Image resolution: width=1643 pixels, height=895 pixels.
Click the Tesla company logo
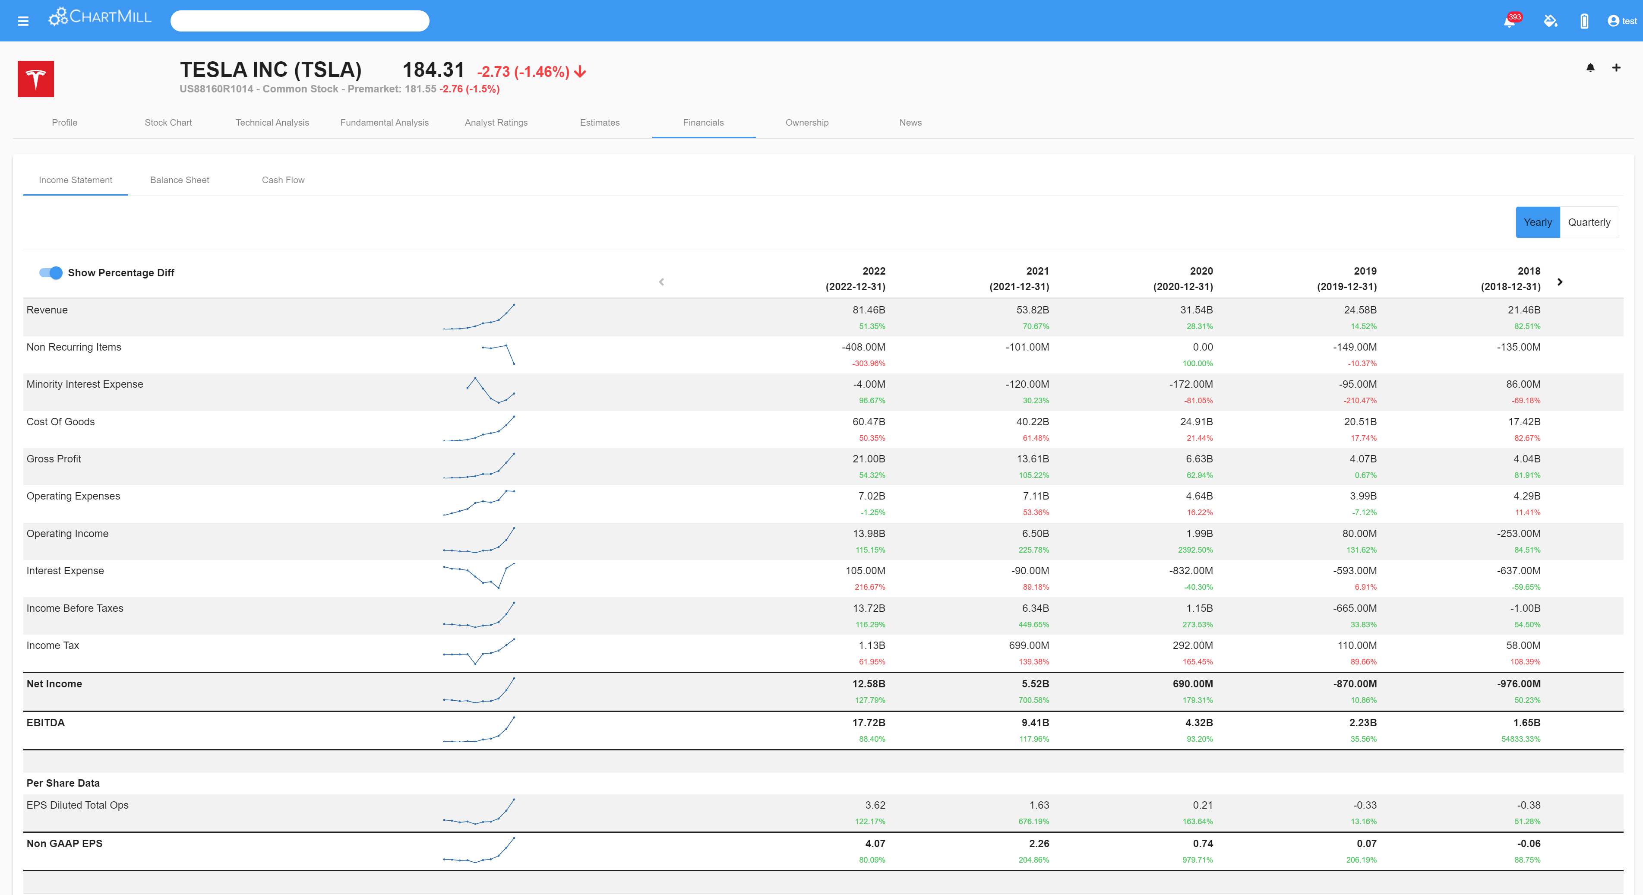click(x=36, y=79)
